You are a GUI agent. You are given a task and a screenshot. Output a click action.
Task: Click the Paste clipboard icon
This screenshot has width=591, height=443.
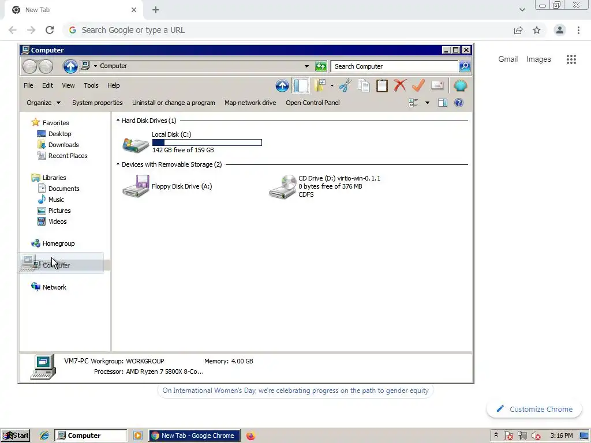coord(382,86)
